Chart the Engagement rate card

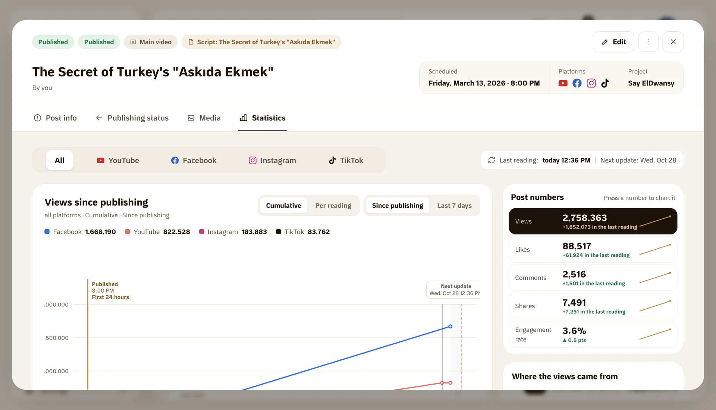coord(593,335)
